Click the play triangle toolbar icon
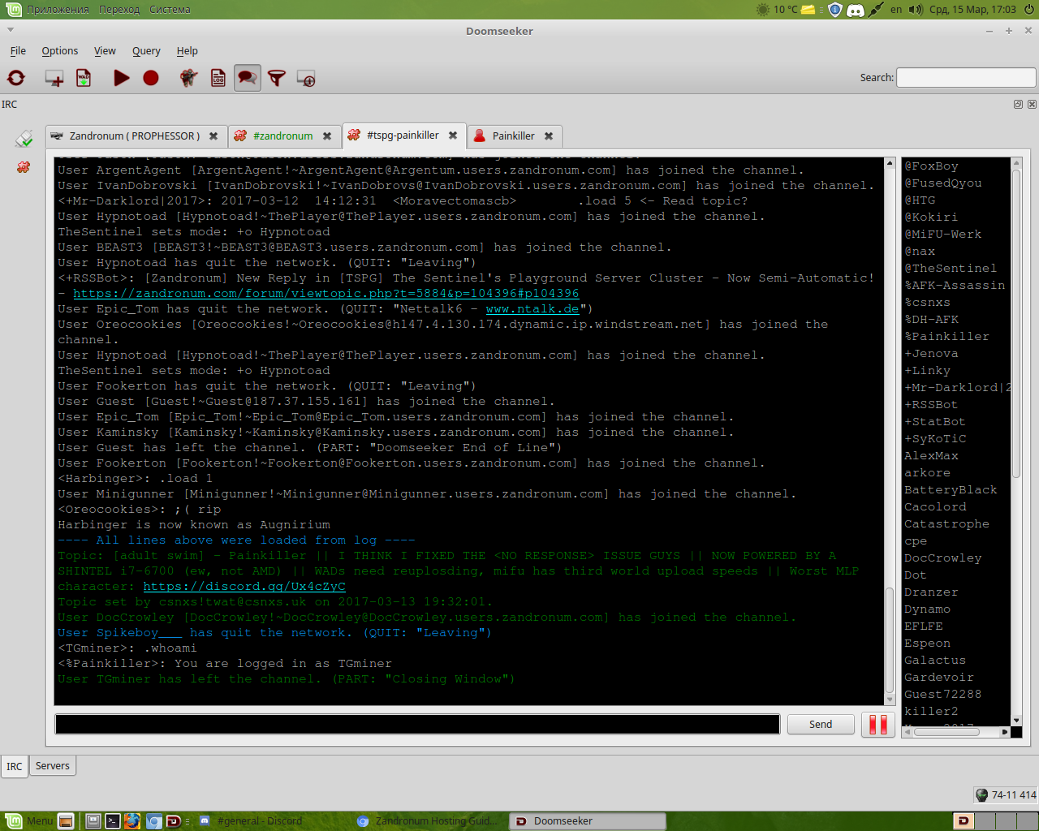The image size is (1039, 831). (122, 78)
